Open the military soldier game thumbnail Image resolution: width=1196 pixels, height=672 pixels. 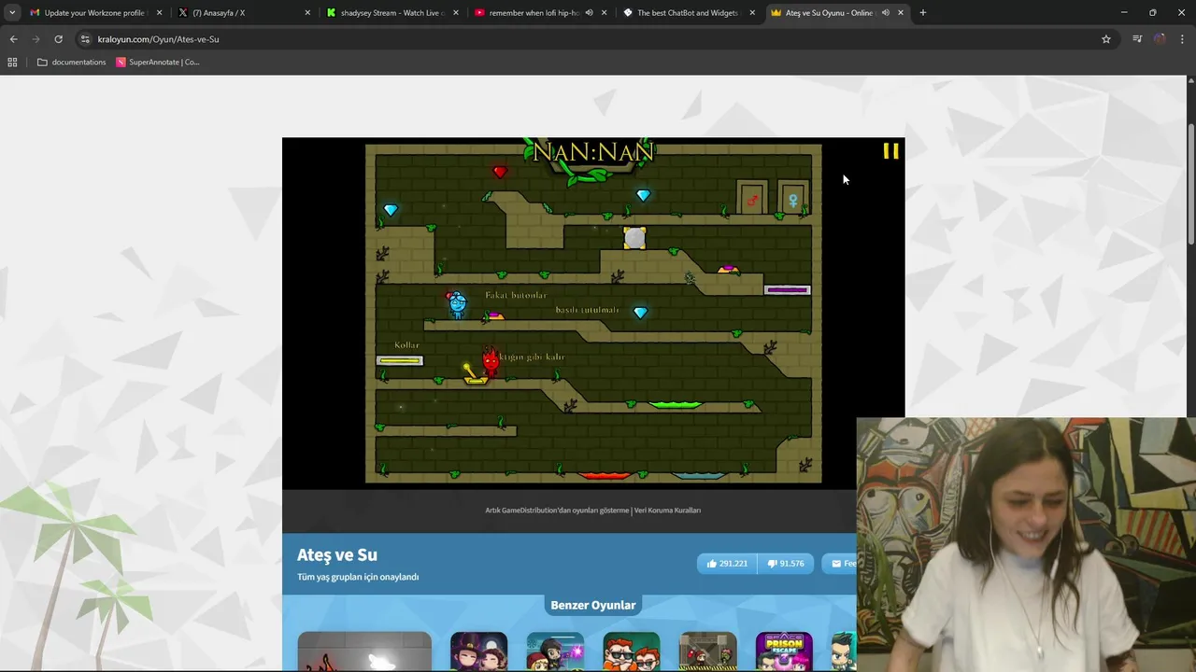click(x=707, y=652)
